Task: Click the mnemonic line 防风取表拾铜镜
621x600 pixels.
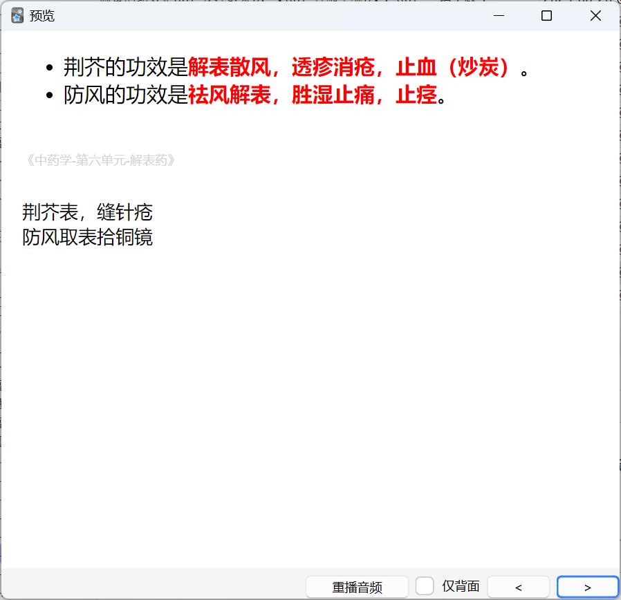Action: click(x=87, y=237)
